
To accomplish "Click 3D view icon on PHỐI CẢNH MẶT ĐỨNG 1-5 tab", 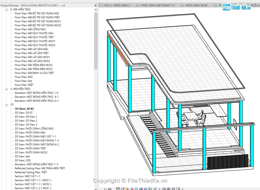I will [x=138, y=5].
